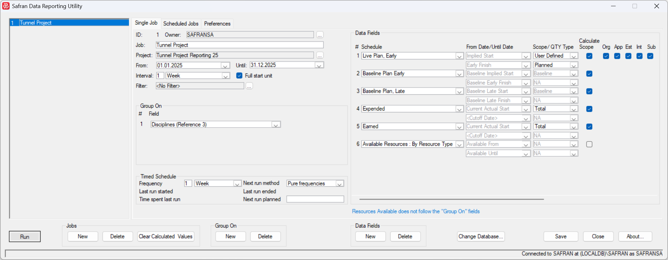Open the Filter ellipsis browse button
The height and width of the screenshot is (260, 668).
point(249,86)
